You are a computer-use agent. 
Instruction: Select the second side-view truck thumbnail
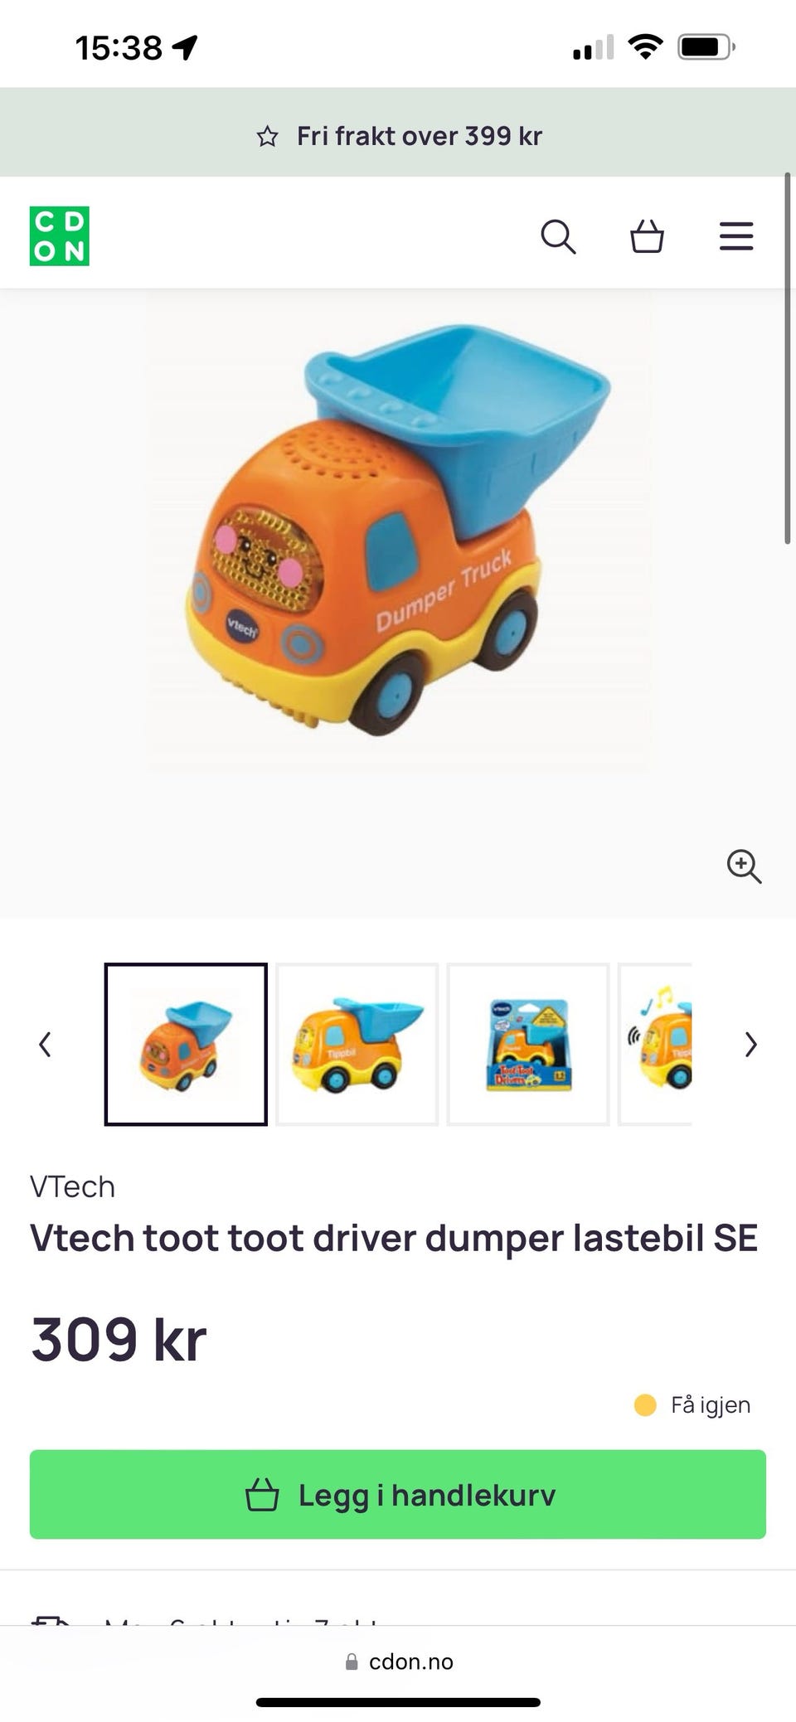coord(357,1045)
